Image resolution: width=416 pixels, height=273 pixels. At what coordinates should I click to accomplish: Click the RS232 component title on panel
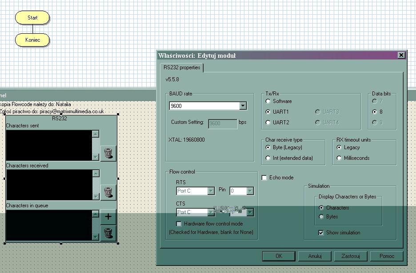point(60,119)
